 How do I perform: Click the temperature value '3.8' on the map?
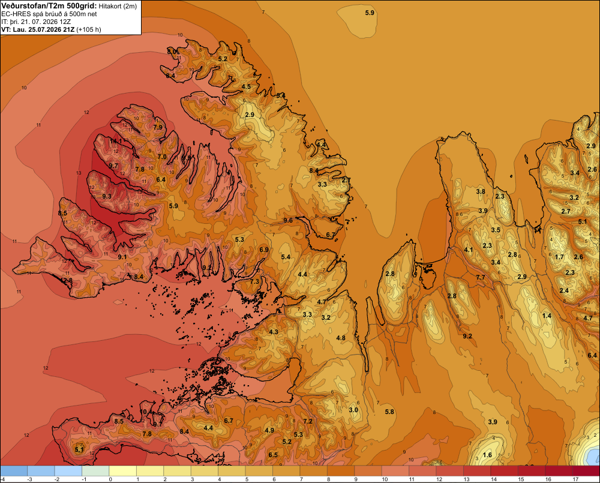[481, 191]
